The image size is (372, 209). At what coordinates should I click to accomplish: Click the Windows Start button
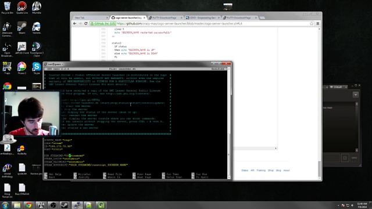pos(5,205)
